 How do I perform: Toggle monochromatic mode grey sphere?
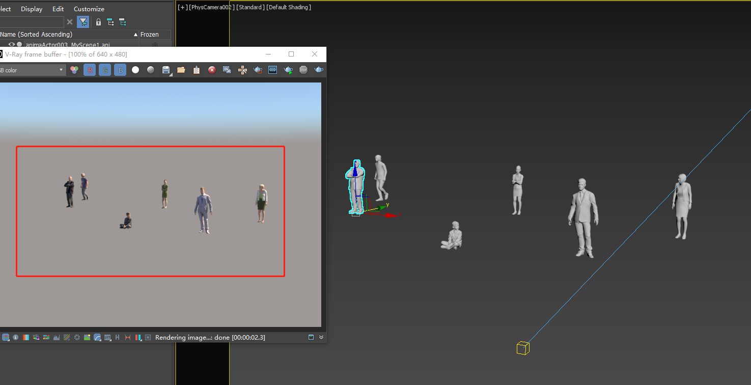(x=151, y=70)
